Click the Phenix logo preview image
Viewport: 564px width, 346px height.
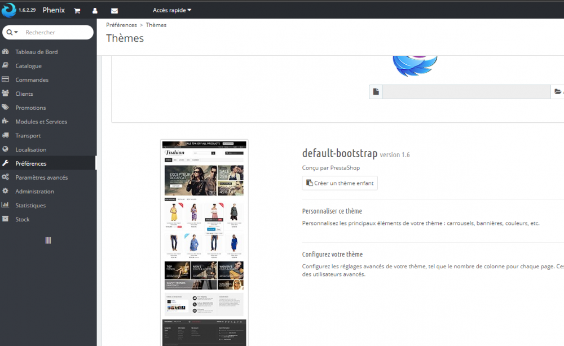pyautogui.click(x=415, y=66)
